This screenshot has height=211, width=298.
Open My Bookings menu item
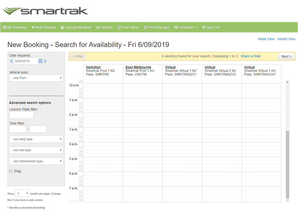[x=15, y=27]
